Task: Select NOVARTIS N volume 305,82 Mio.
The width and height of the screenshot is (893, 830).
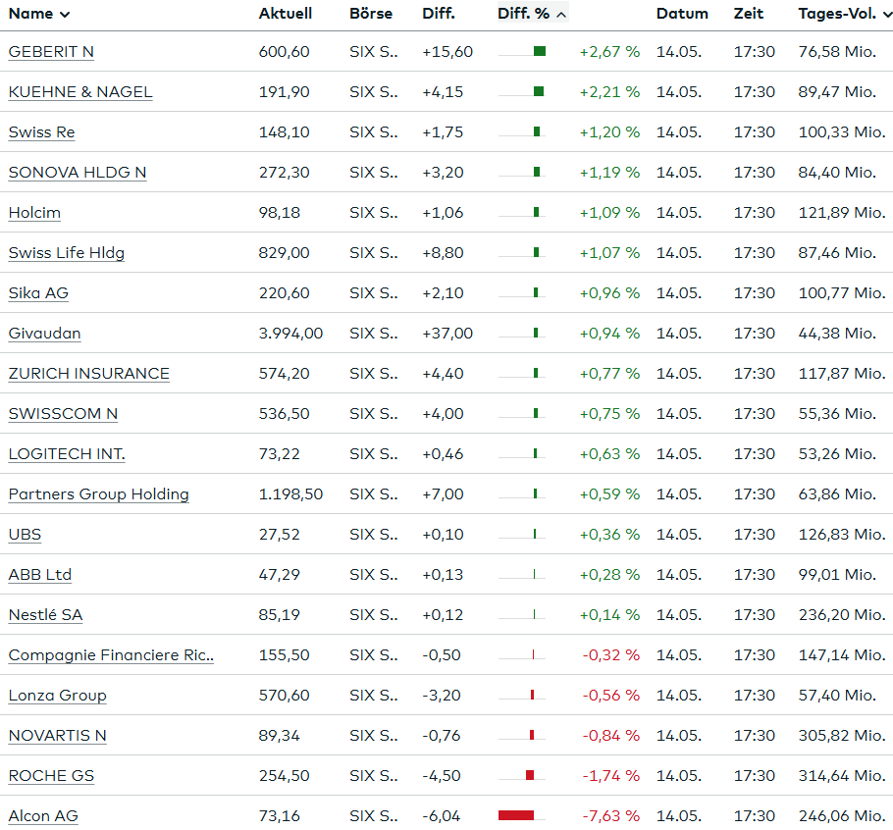Action: click(842, 736)
